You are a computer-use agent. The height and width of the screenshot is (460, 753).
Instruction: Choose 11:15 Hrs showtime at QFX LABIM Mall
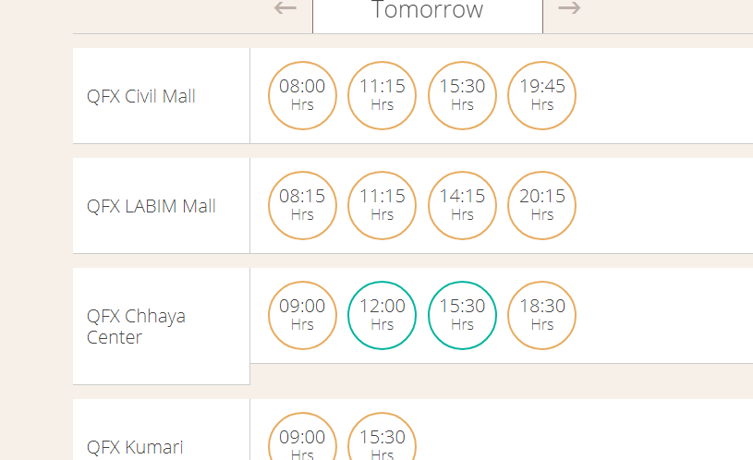[x=383, y=205]
